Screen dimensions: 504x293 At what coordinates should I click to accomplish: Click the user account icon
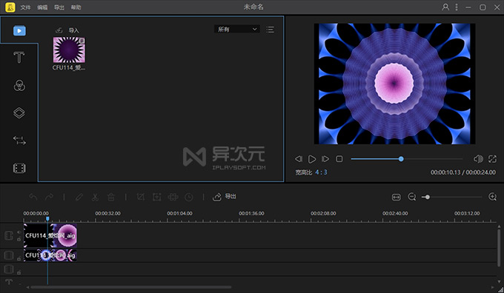445,7
